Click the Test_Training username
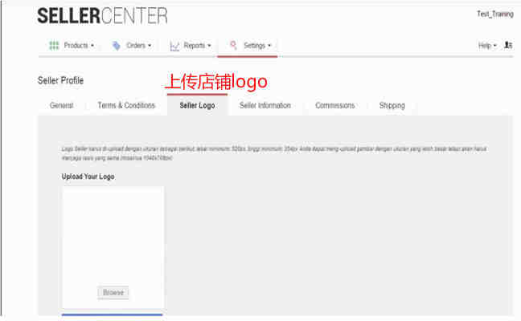Viewport: 521px width, 321px height. click(494, 14)
